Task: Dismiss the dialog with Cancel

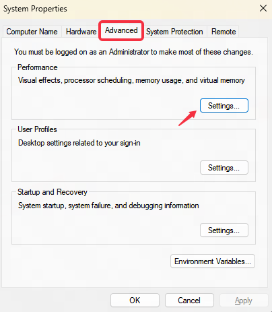Action: (189, 301)
